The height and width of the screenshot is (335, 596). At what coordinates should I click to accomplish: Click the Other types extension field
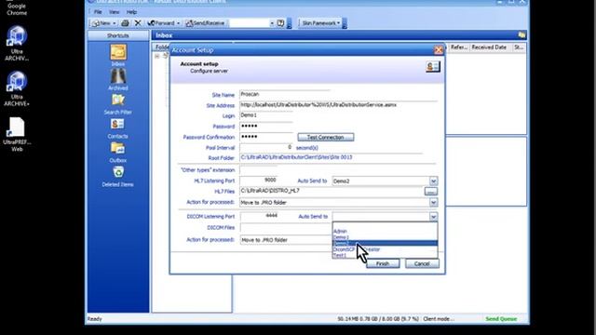259,170
